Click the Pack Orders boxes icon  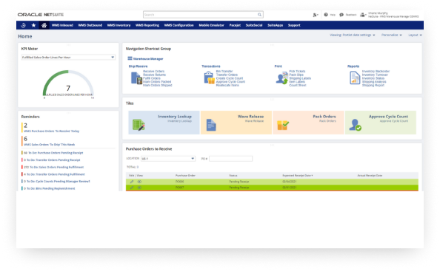pyautogui.click(x=283, y=125)
